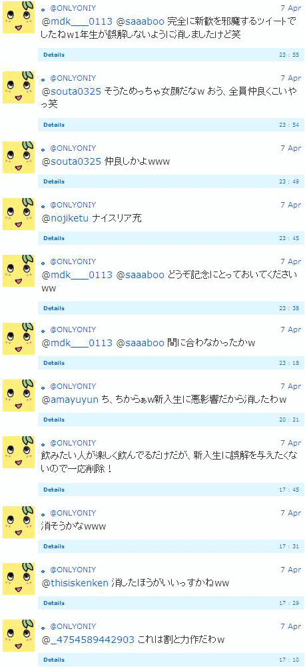The height and width of the screenshot is (667, 305).
Task: Open @mdk___0113 mention in 23:55 tweet
Action: (77, 21)
